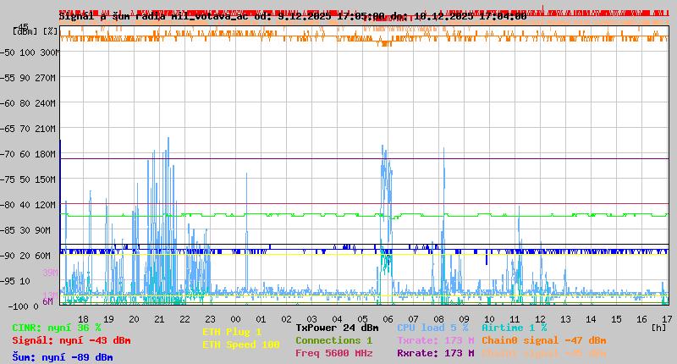
Task: Click the '12' hour label on time axis
Action: click(540, 319)
